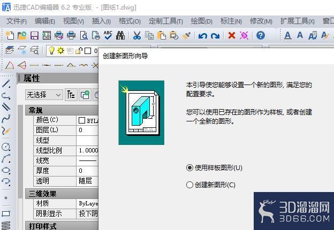Open help with question mark icon

[261, 35]
